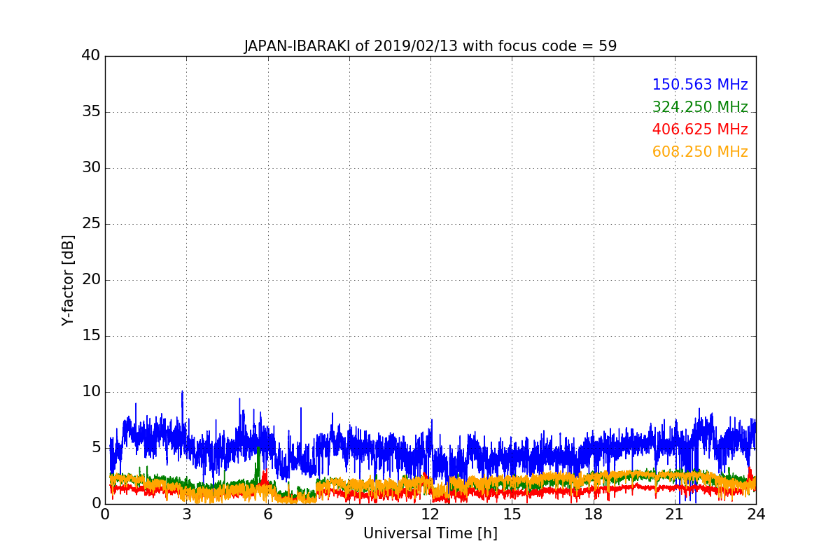Viewport: 840px width, 560px height.
Task: Select the 324.250 MHz legend label
Action: [700, 107]
